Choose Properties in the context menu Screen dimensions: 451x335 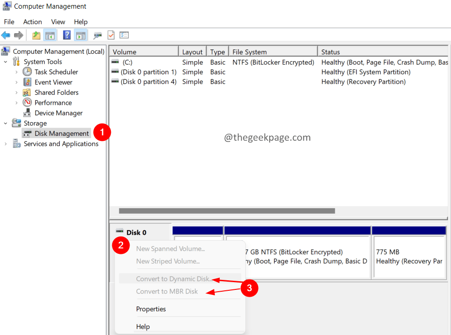151,309
